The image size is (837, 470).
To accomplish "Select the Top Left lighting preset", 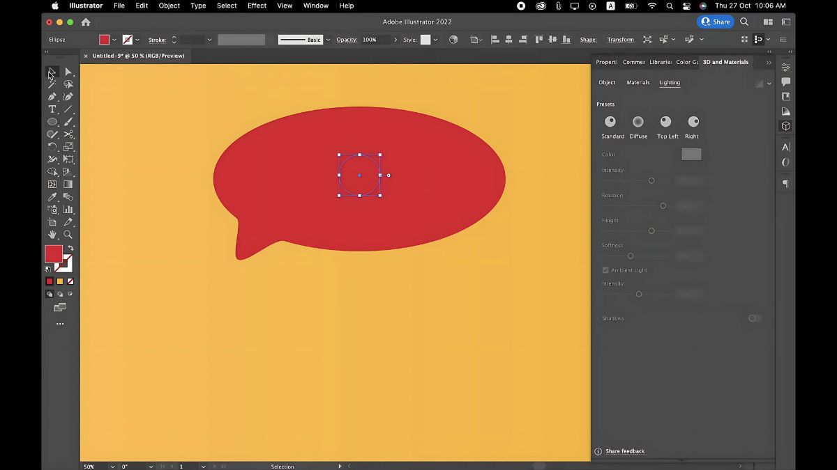I will pos(665,121).
